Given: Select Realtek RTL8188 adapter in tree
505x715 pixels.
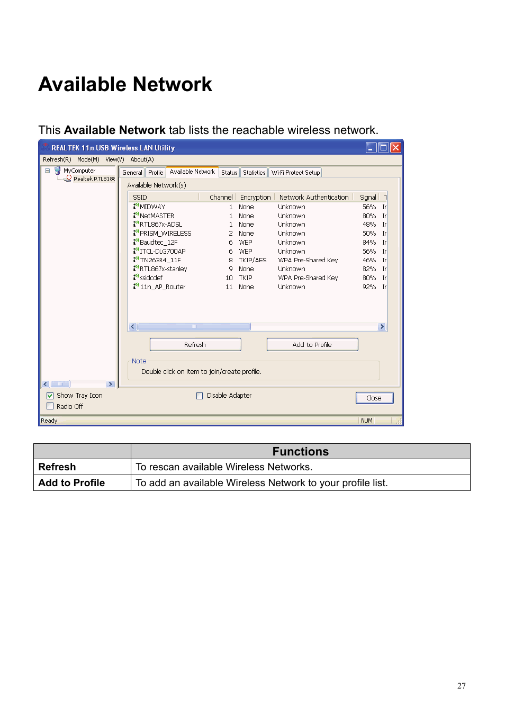Looking at the screenshot, I should pos(94,178).
